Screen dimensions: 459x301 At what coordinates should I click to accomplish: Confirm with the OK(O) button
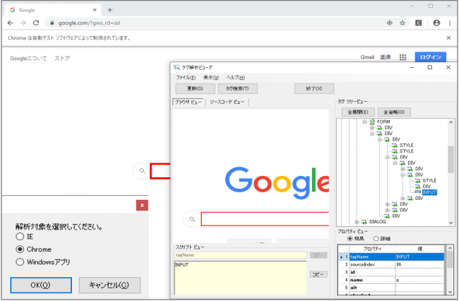41,285
